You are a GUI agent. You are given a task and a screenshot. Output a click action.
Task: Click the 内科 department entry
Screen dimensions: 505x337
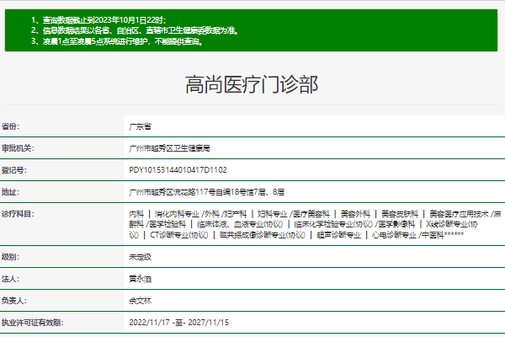(x=136, y=214)
